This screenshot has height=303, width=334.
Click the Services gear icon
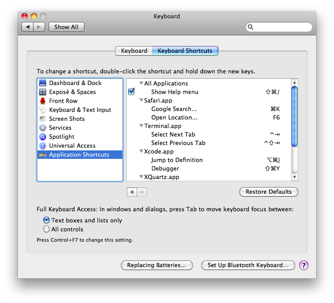pos(43,128)
